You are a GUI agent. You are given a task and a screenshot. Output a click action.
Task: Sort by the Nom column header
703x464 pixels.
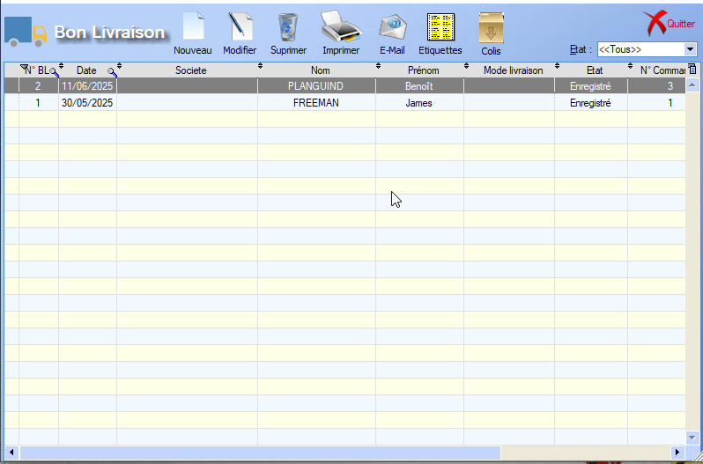pos(315,70)
